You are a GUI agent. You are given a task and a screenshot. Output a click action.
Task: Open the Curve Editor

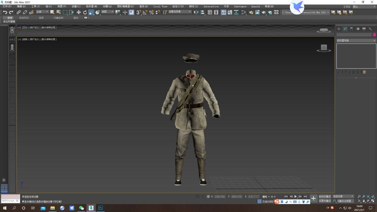(230, 12)
